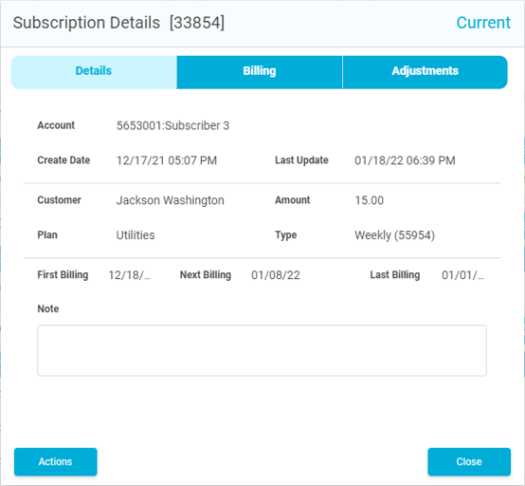Click the Current status link
Screen dimensions: 525x486
click(x=483, y=23)
